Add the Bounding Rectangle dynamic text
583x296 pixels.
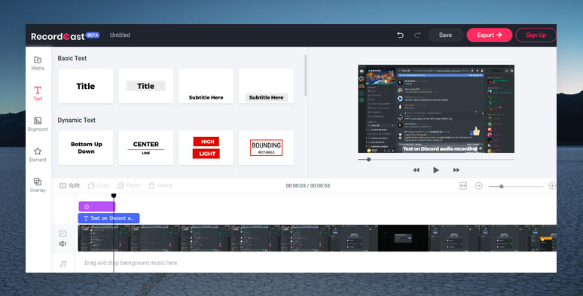click(266, 148)
